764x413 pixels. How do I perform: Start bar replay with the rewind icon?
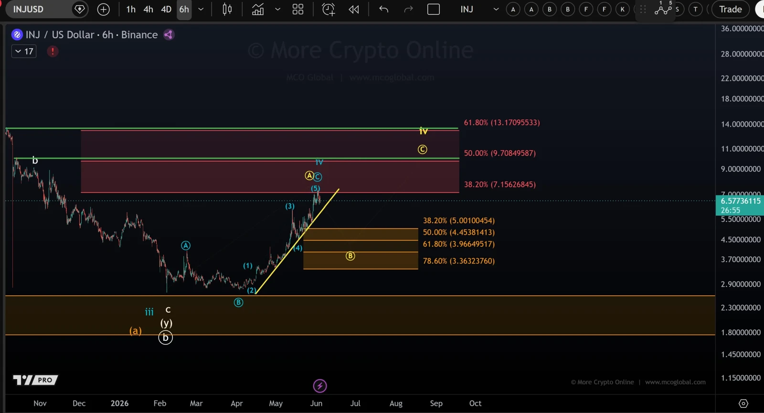pyautogui.click(x=354, y=9)
